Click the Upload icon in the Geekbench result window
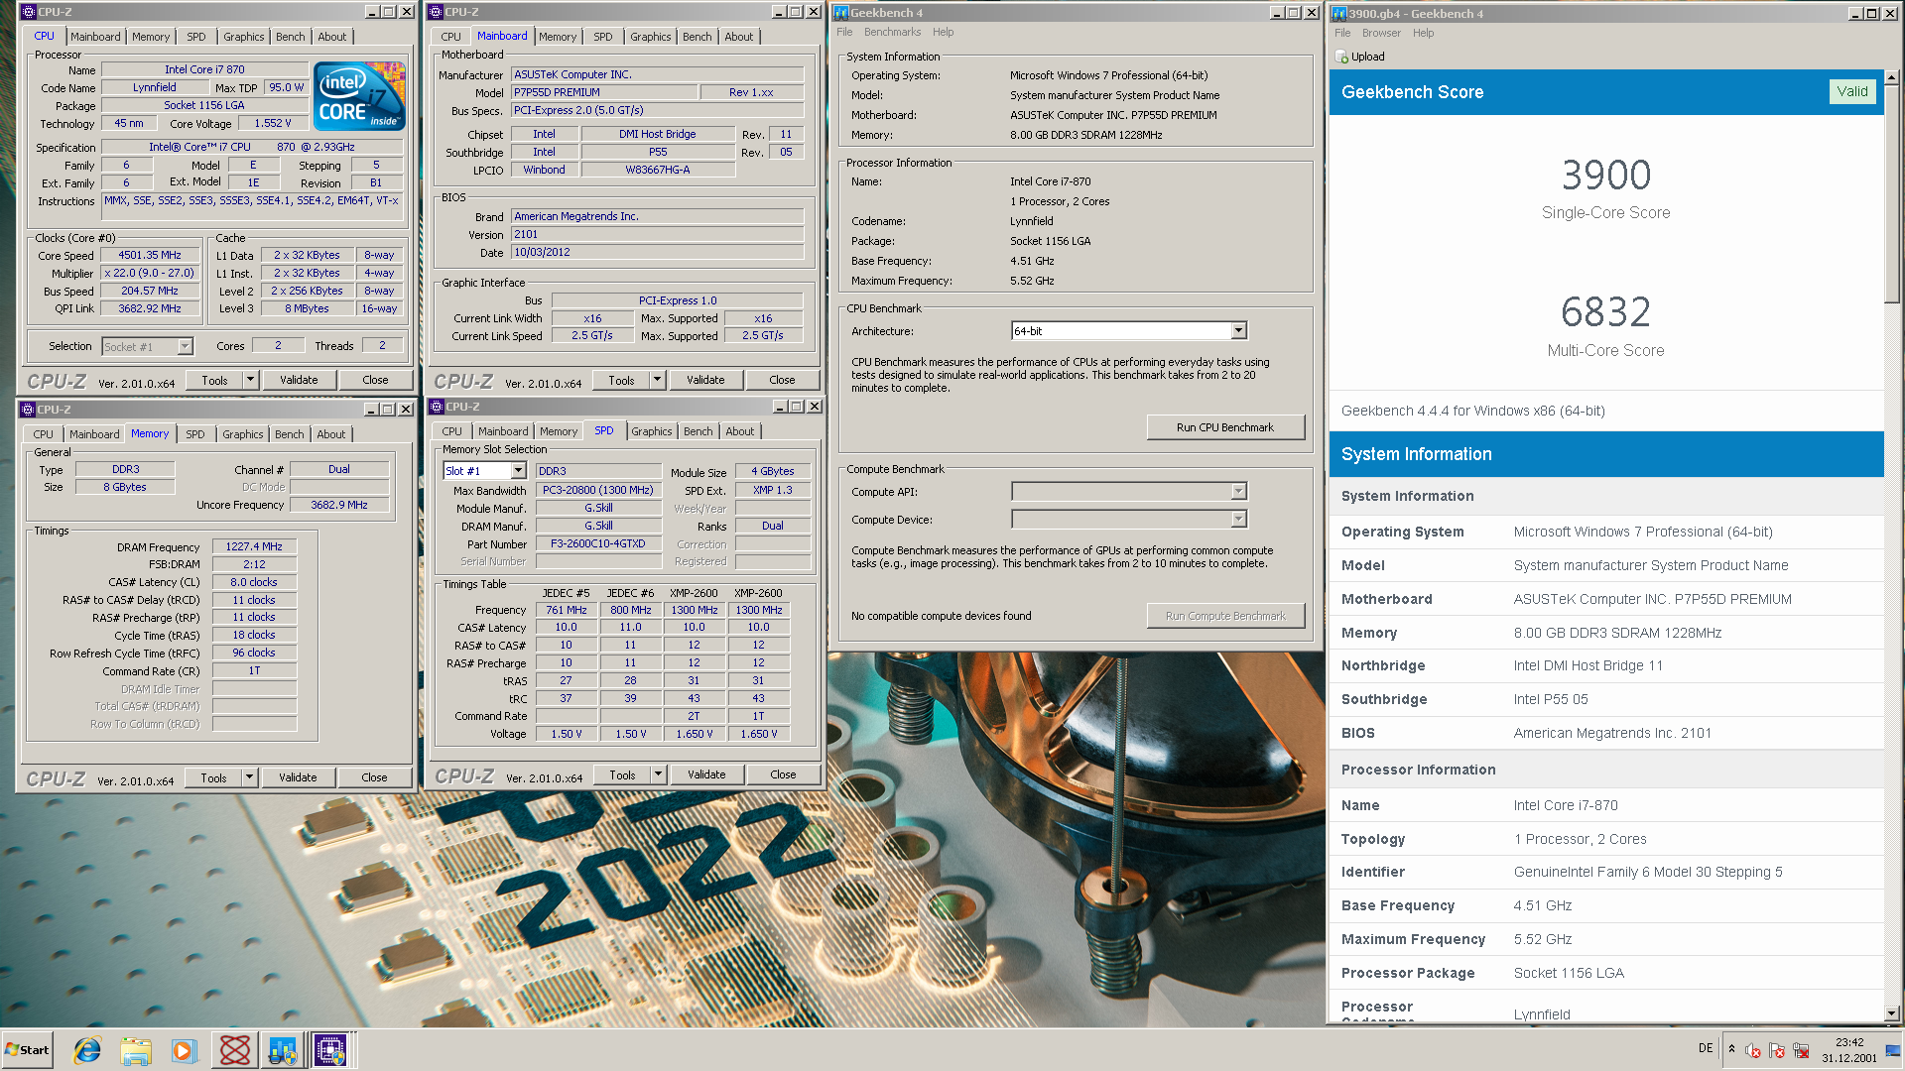This screenshot has height=1071, width=1905. pos(1341,57)
